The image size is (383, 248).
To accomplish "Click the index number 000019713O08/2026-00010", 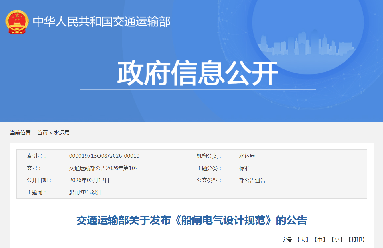I will 104,156.
